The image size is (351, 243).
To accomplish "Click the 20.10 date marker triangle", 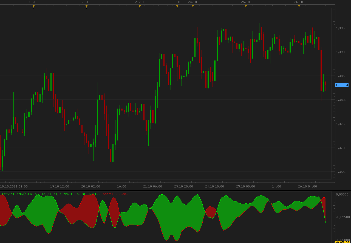I will (x=86, y=6).
